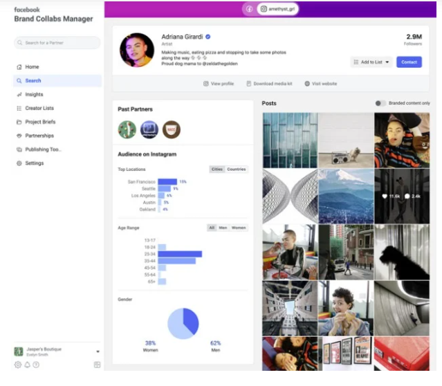
Task: Click the grid layout icon at sidebar bottom
Action: click(x=97, y=365)
